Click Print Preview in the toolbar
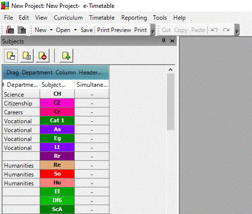 pos(114,30)
